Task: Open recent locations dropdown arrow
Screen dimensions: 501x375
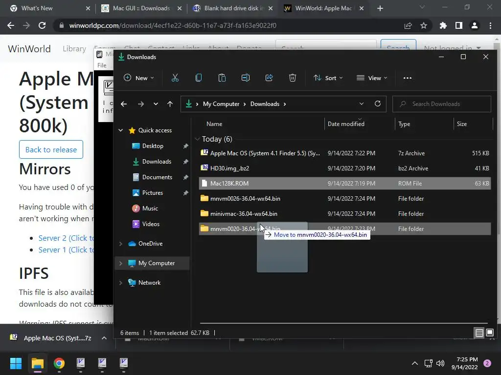Action: [156, 104]
